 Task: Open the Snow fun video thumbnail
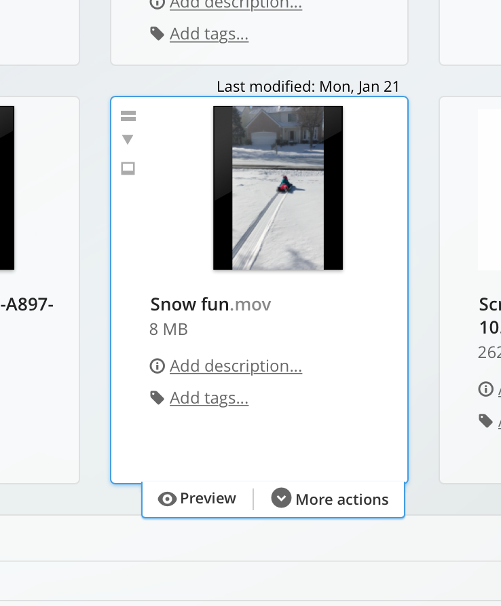pos(278,188)
